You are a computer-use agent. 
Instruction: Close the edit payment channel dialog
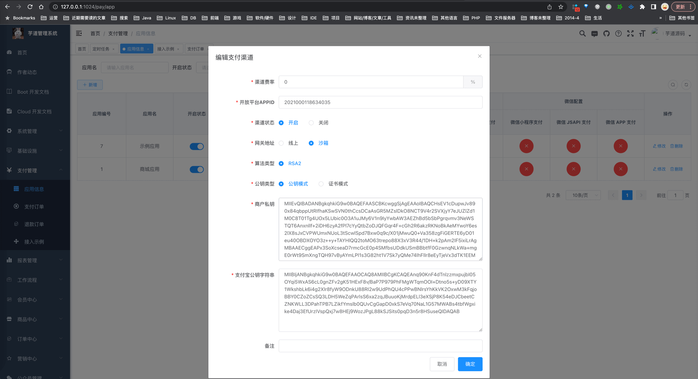[480, 56]
